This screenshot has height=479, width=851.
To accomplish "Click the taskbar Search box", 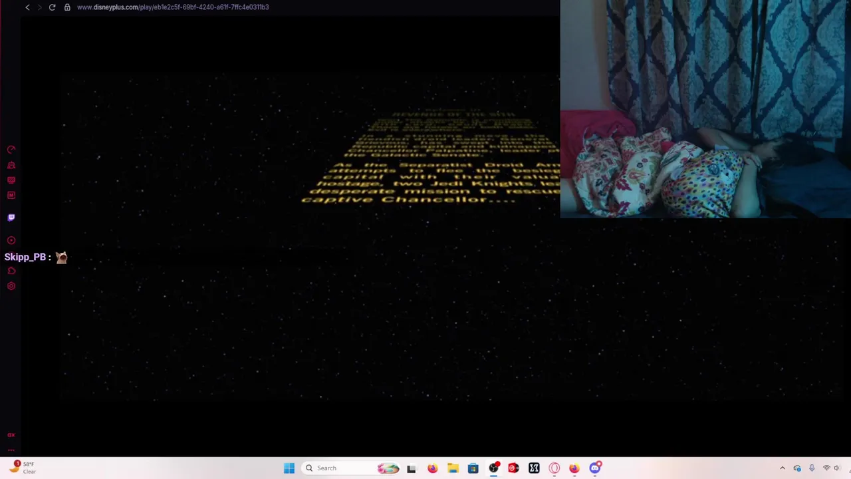I will 352,468.
